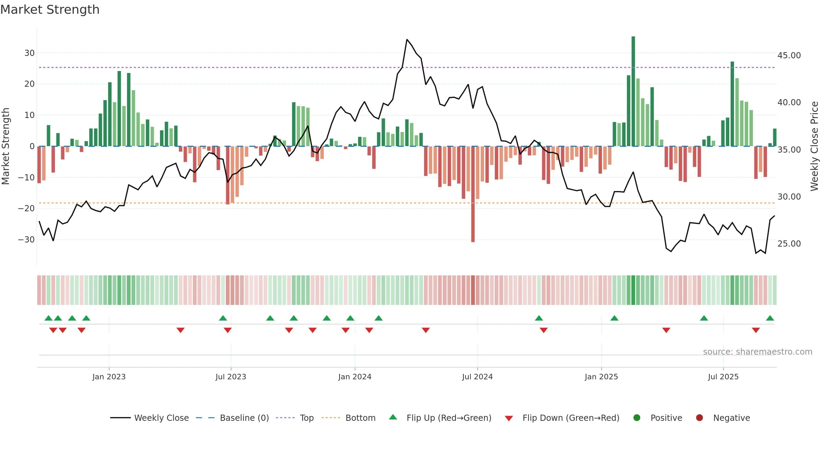Click the Jul 2025 x-axis label
The height and width of the screenshot is (463, 824).
click(723, 377)
